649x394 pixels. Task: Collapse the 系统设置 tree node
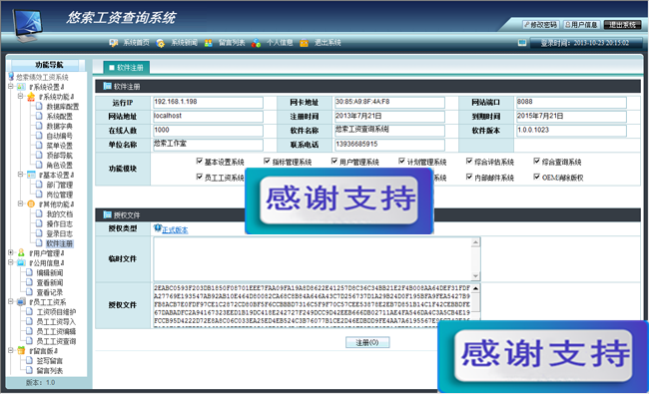tap(11, 87)
